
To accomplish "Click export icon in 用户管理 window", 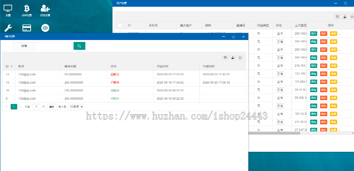I will coord(345,16).
